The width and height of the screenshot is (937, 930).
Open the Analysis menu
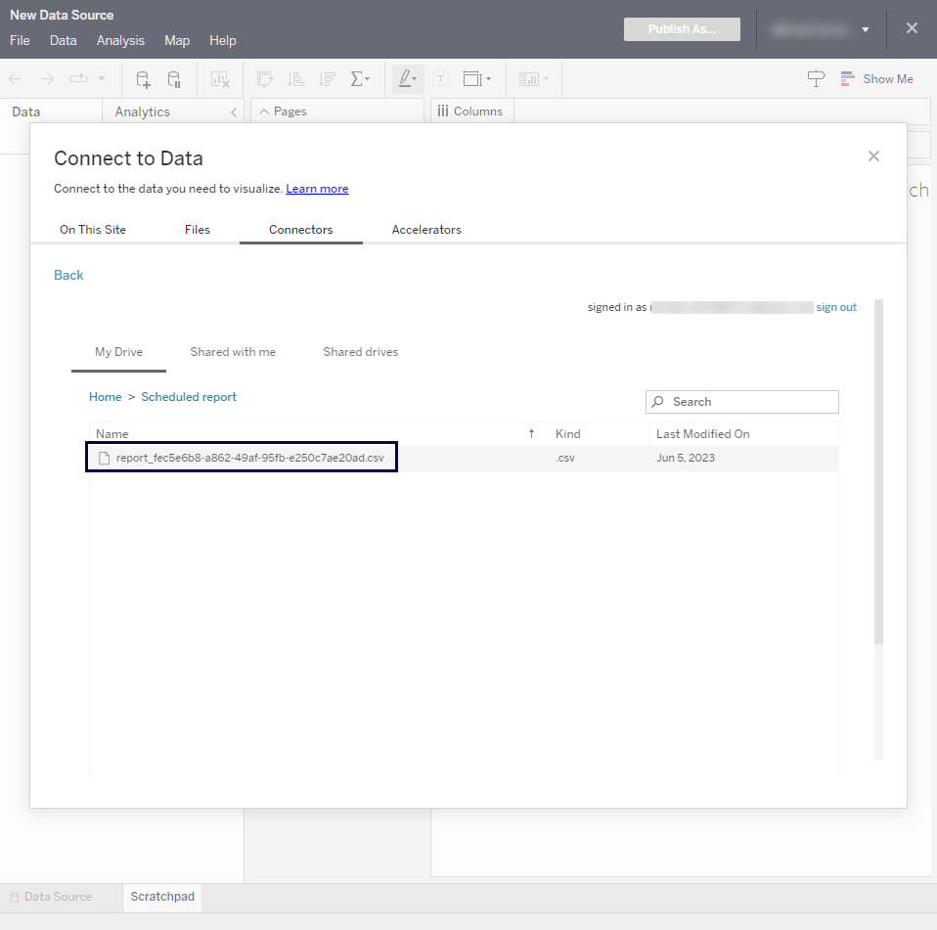[120, 40]
